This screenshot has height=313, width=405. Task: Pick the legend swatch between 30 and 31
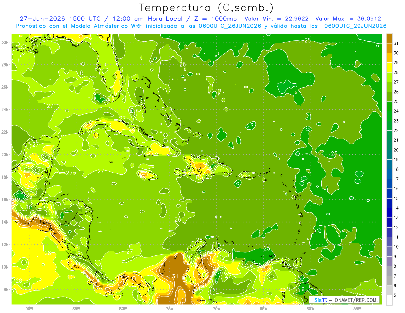tap(389, 48)
